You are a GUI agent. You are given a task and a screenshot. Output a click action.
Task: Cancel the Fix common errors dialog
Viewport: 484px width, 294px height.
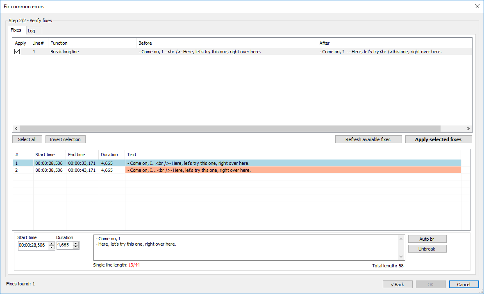464,284
